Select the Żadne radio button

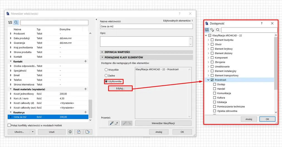[106, 76]
